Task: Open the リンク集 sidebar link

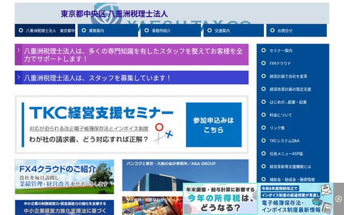Action: 277,128
